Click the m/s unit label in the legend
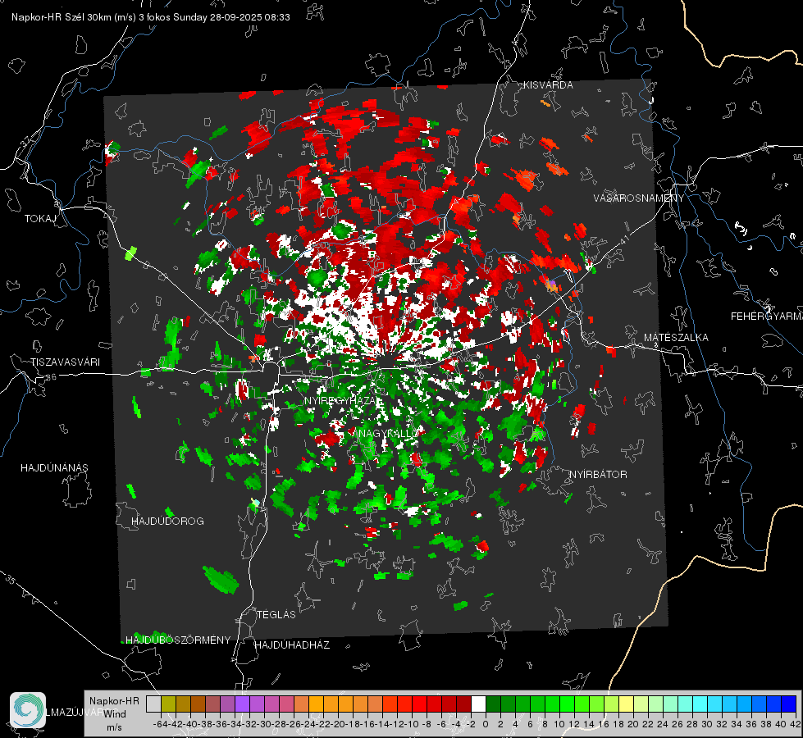803x738 pixels. (114, 727)
